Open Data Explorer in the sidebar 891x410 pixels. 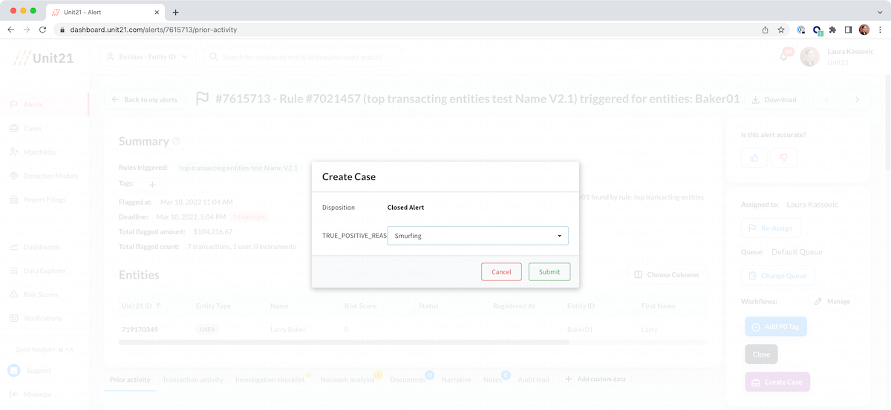(38, 271)
